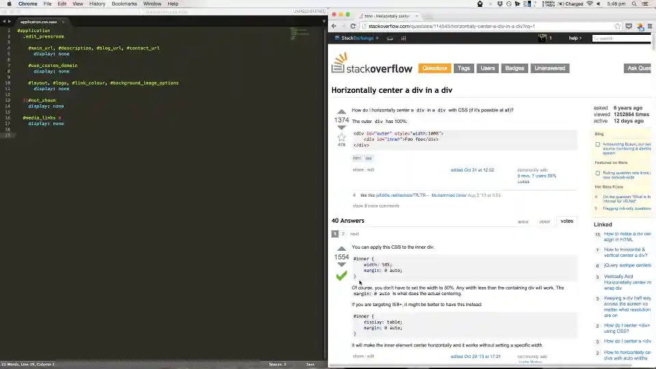Expand 'show 9 more comments'

coord(376,206)
